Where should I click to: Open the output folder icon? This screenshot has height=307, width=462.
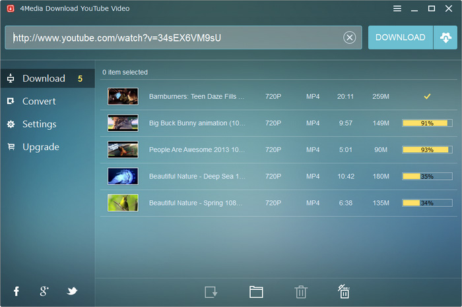tap(256, 292)
